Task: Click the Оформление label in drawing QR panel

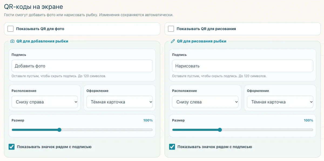Action: 258,91
